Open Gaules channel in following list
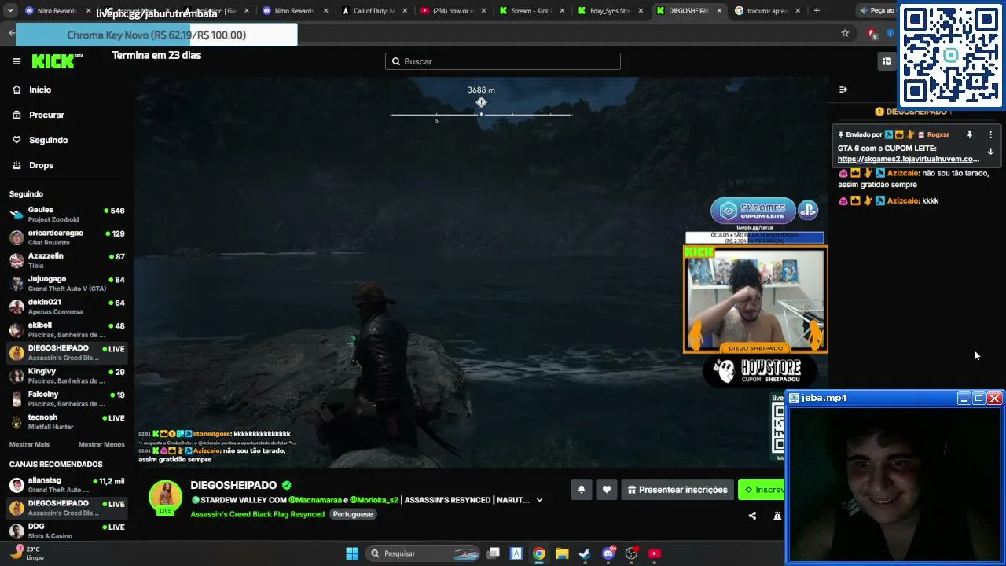 coord(67,214)
